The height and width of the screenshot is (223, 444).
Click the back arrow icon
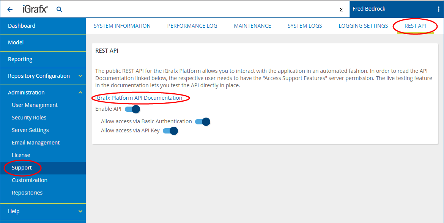click(10, 9)
